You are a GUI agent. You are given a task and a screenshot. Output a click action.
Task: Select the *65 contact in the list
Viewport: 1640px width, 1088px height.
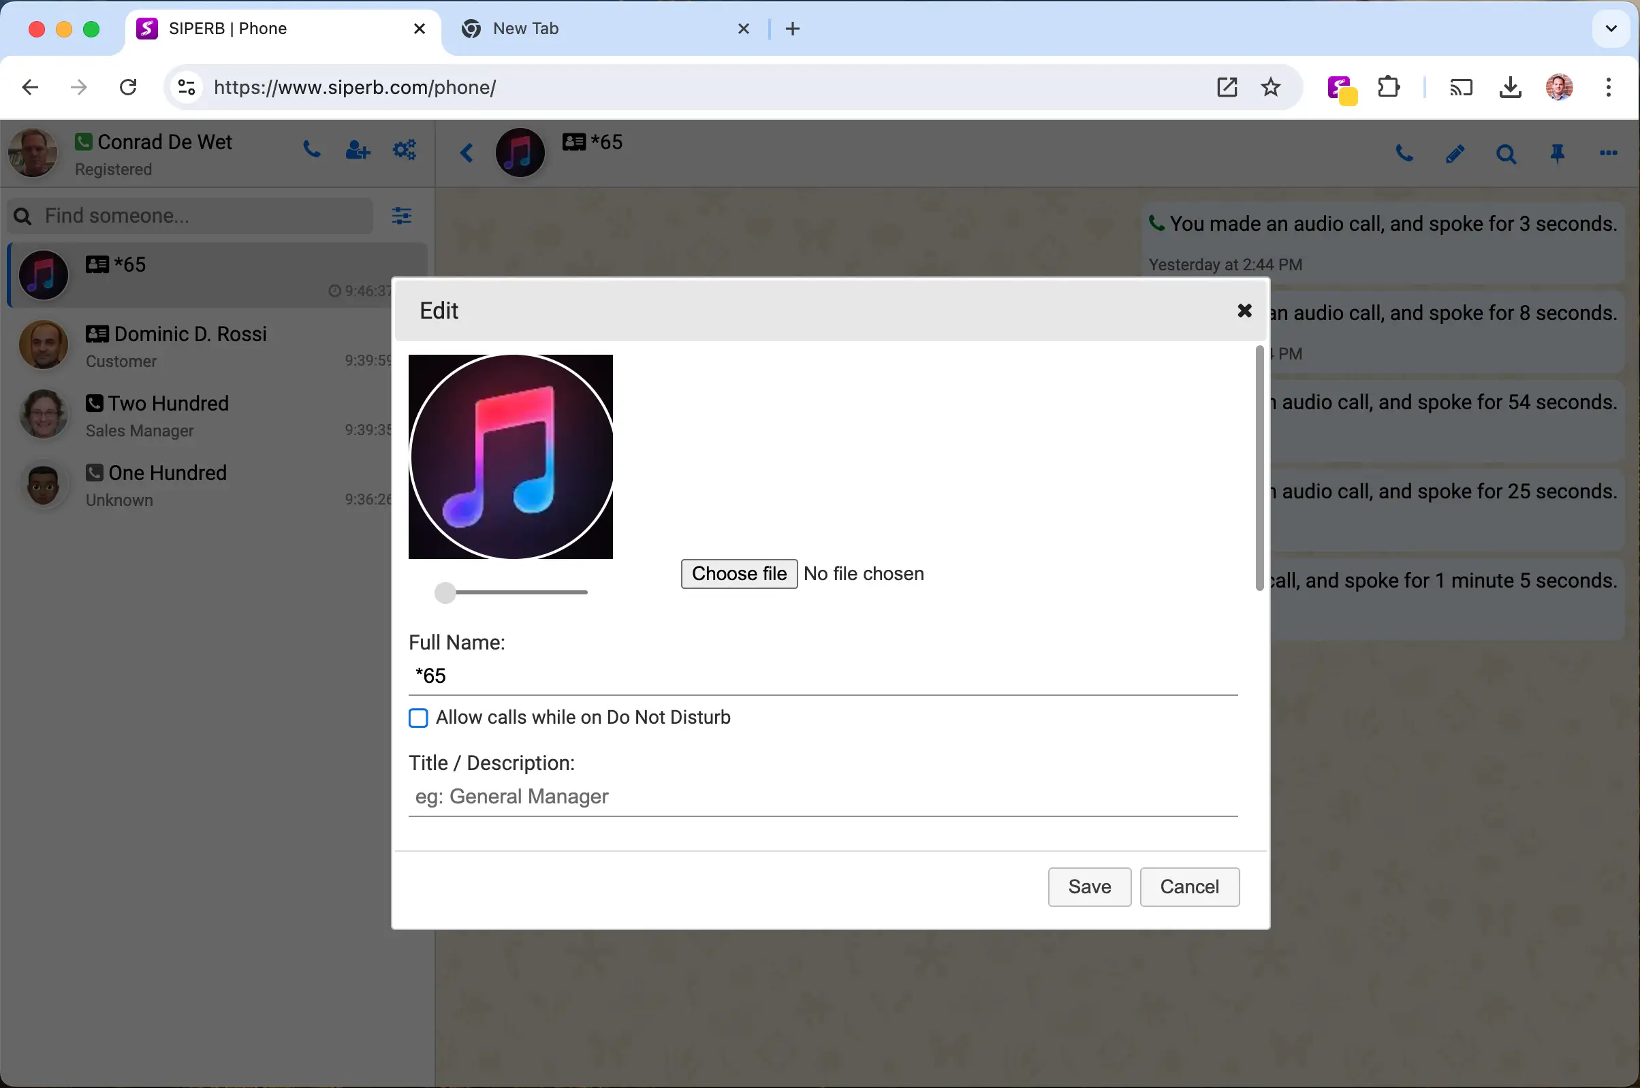click(x=218, y=276)
